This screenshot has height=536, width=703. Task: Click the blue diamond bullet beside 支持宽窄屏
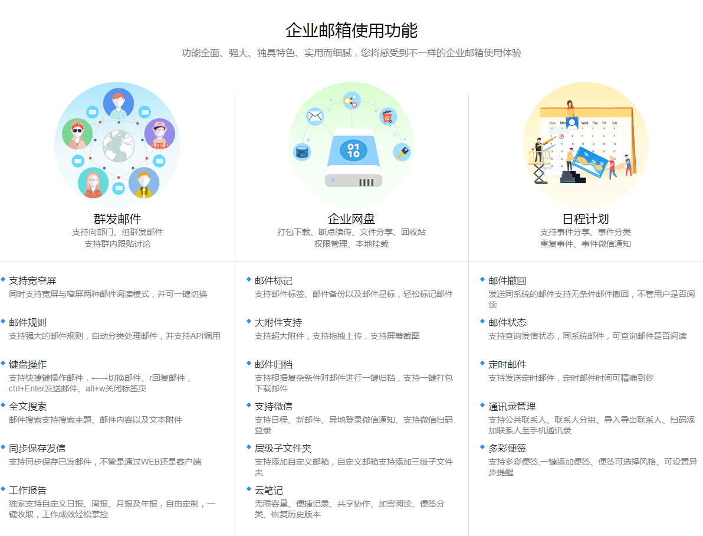point(3,279)
